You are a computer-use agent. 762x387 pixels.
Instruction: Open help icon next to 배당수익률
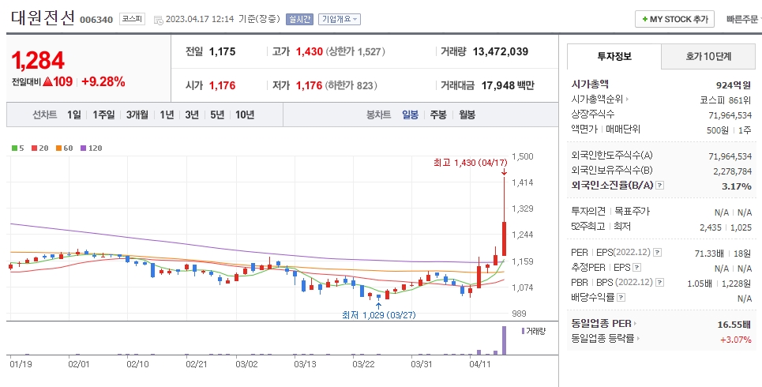click(621, 297)
